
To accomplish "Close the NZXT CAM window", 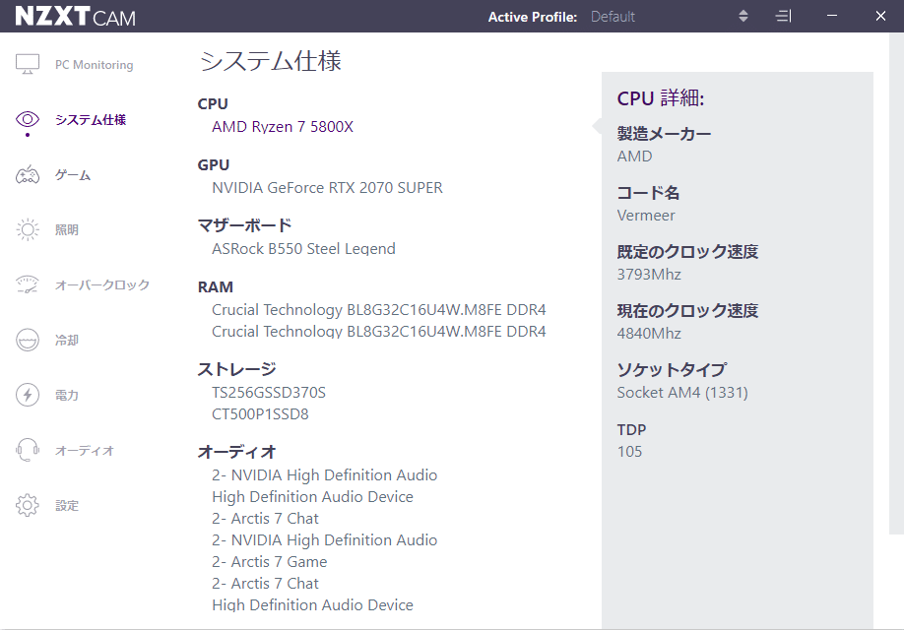I will coord(880,16).
